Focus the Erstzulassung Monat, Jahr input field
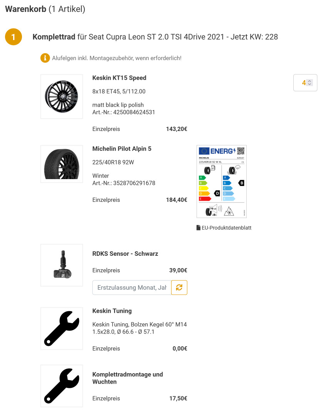Screen dimensions: 333x416 [x=132, y=287]
